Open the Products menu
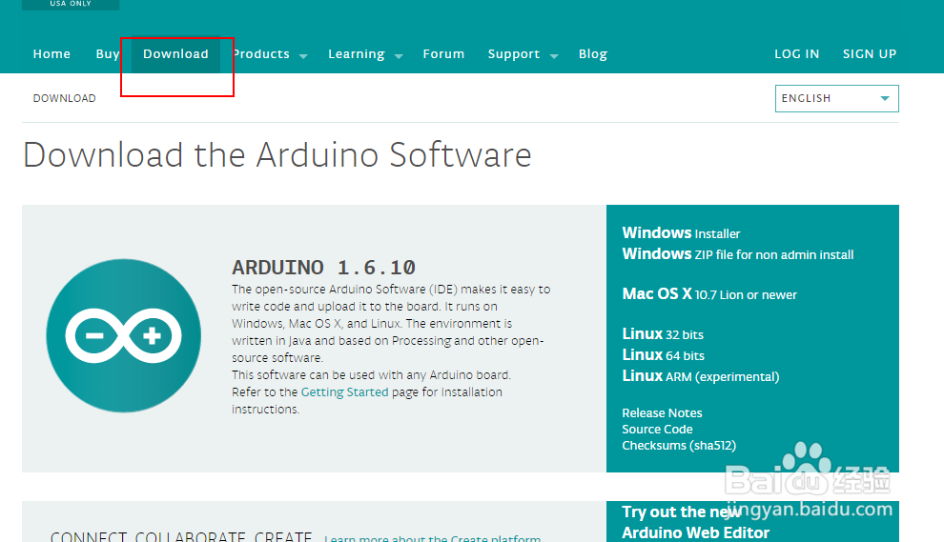 pos(261,54)
